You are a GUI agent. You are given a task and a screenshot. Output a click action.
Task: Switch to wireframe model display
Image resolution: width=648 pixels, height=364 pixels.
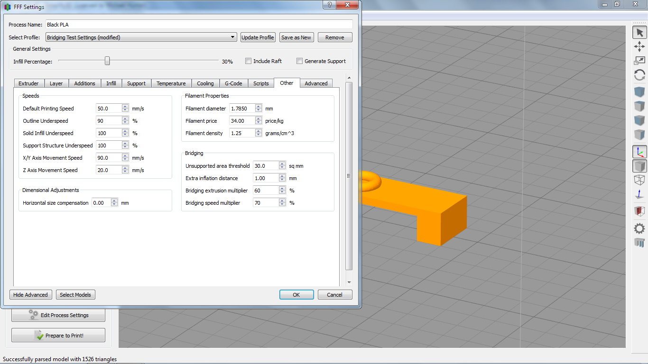tap(639, 180)
